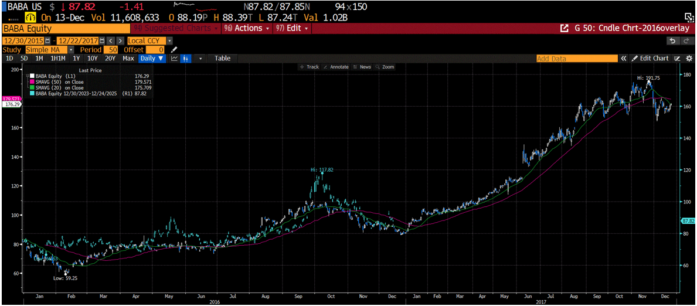Open start date calendar picker
Viewport: 697px width, 306px height.
click(x=49, y=40)
